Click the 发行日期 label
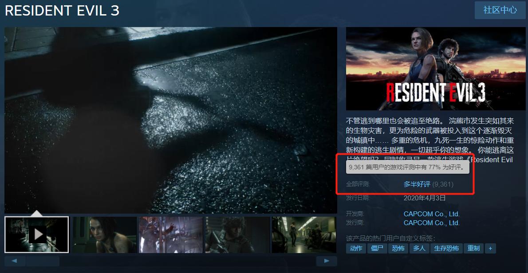The image size is (528, 273). pos(358,198)
